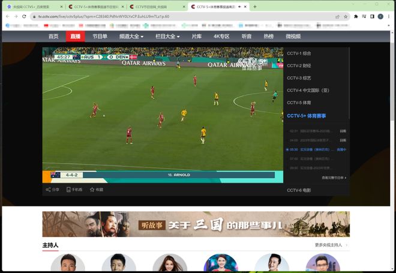The image size is (396, 273).
Task: Open the 听故事 关于三国的那些事儿 banner
Action: [196, 224]
